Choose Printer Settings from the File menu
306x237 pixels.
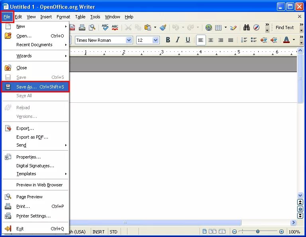(35, 216)
